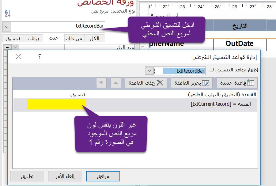The image size is (276, 186).
Task: Click the Delete Rule (حذف القاعدة) button
Action: point(146,83)
